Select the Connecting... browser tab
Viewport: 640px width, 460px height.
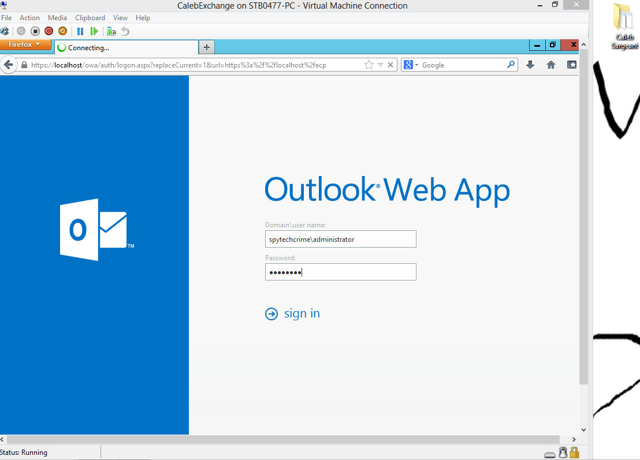126,48
